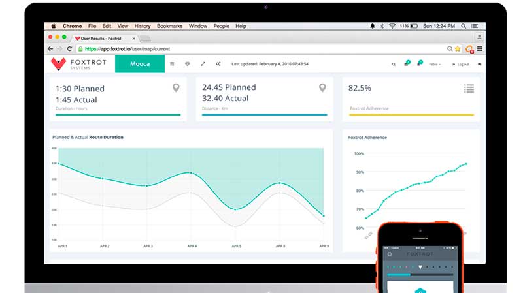
Task: Click the location pin on Duration card
Action: point(176,88)
